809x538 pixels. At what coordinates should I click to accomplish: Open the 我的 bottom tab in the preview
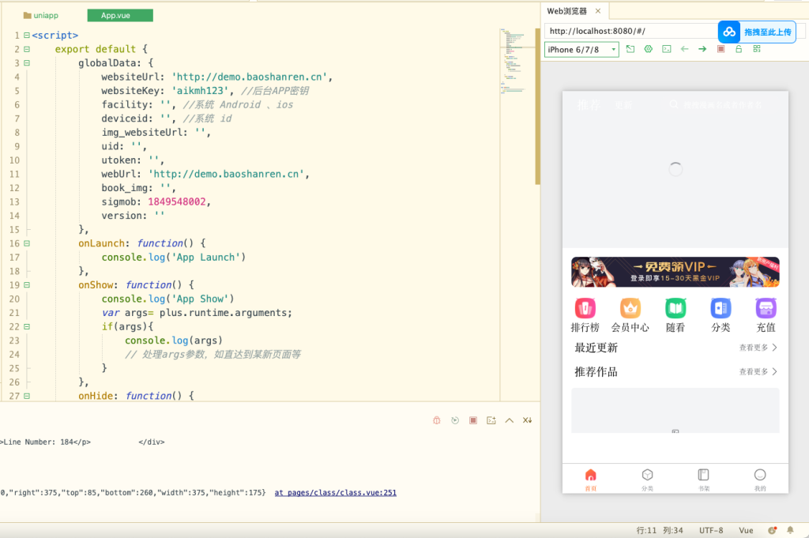pos(760,480)
